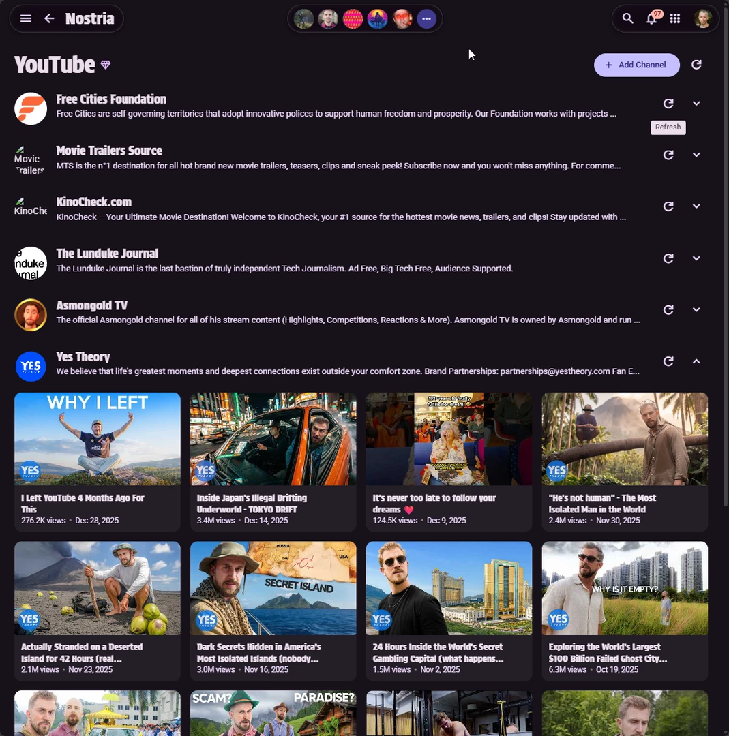Refresh the Free Cities Foundation channel
The height and width of the screenshot is (736, 729).
(668, 103)
